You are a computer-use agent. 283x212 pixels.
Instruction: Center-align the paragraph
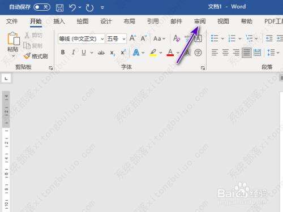(225, 53)
